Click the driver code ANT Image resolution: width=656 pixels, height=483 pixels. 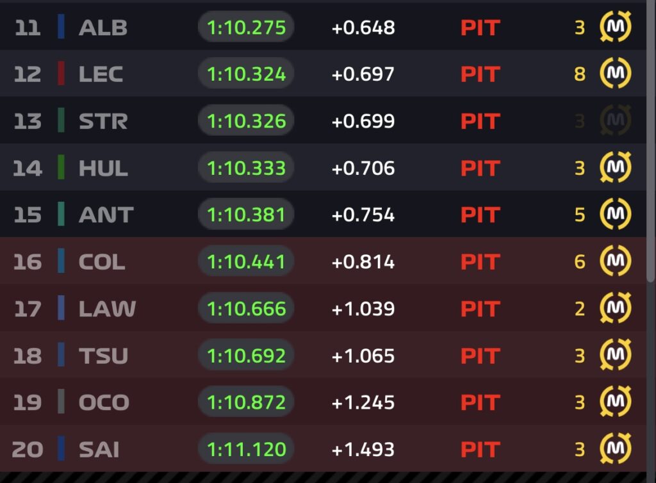click(x=106, y=215)
